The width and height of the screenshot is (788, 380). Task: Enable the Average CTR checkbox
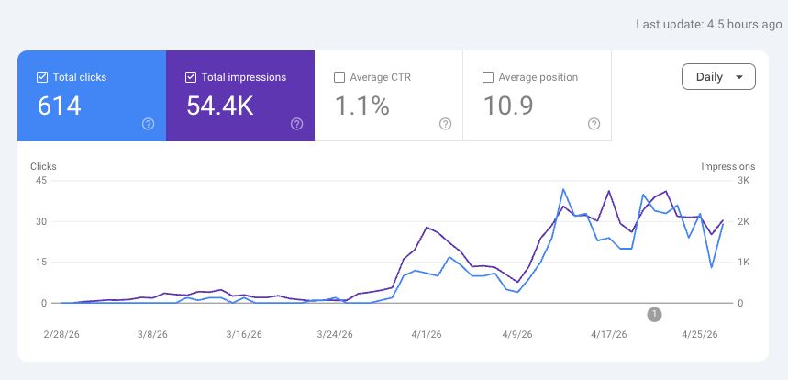coord(339,77)
